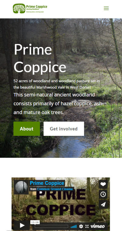Viewport: 122px width, 231px height.
Task: Enter fullscreen mode on video
Action: (x=87, y=226)
